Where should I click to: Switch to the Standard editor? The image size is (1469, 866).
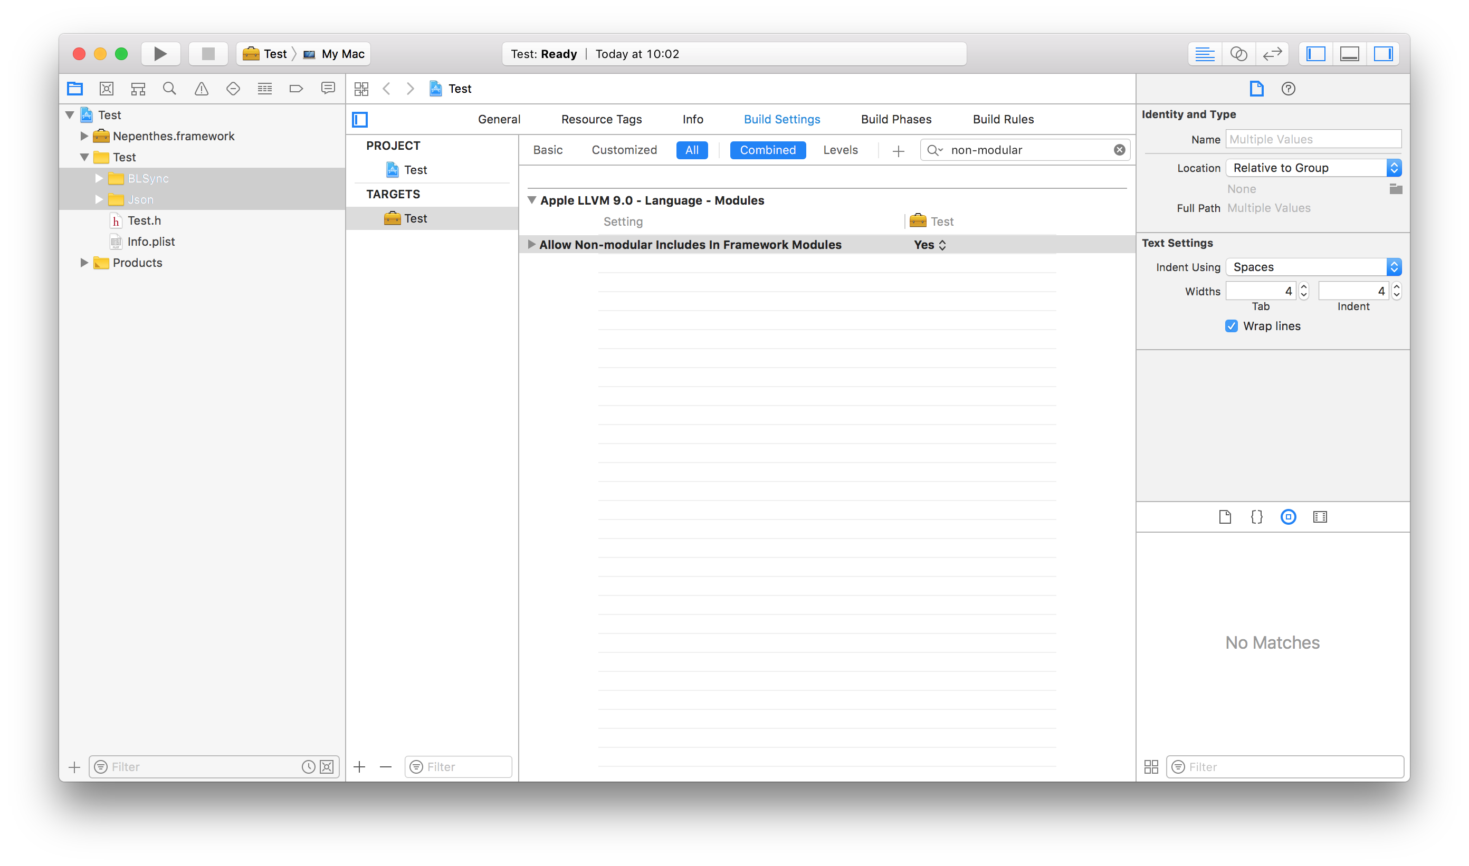pyautogui.click(x=1205, y=54)
